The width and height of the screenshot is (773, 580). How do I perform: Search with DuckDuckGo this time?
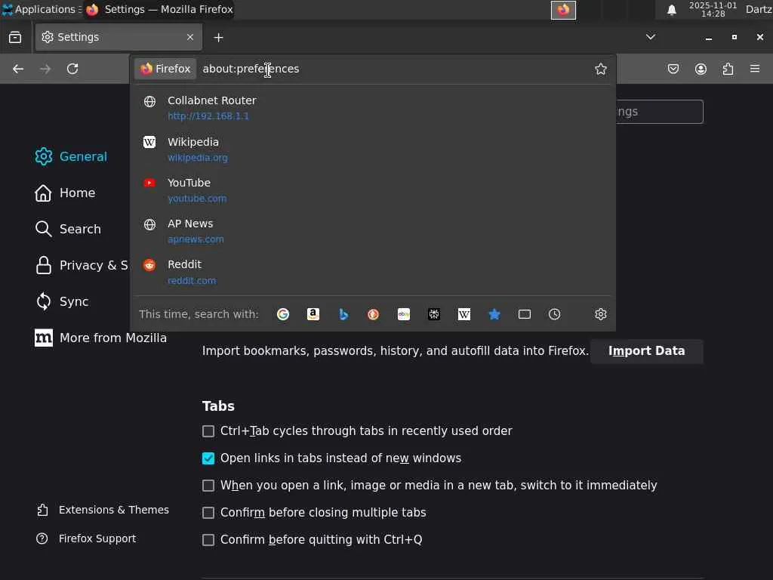(373, 314)
